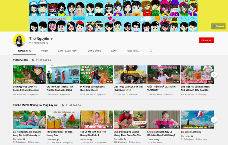Screen dimensions: 228x145
Task: Open the Starbucks milk tea shop thumbnail
Action: 63,75
